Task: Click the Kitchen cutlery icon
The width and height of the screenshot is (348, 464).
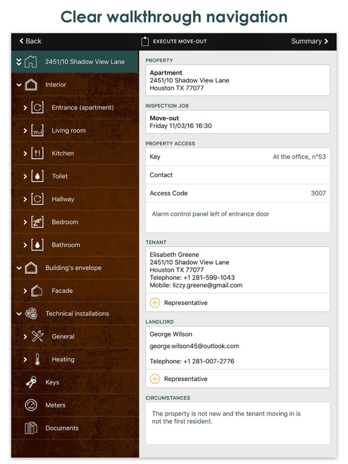Action: tap(37, 153)
